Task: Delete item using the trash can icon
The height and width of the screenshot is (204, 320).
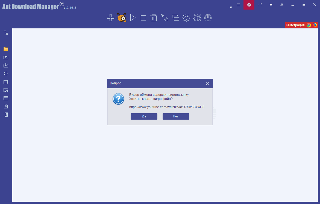Action: tap(154, 18)
